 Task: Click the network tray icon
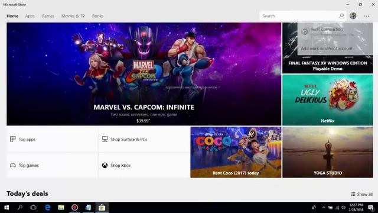tap(337, 208)
